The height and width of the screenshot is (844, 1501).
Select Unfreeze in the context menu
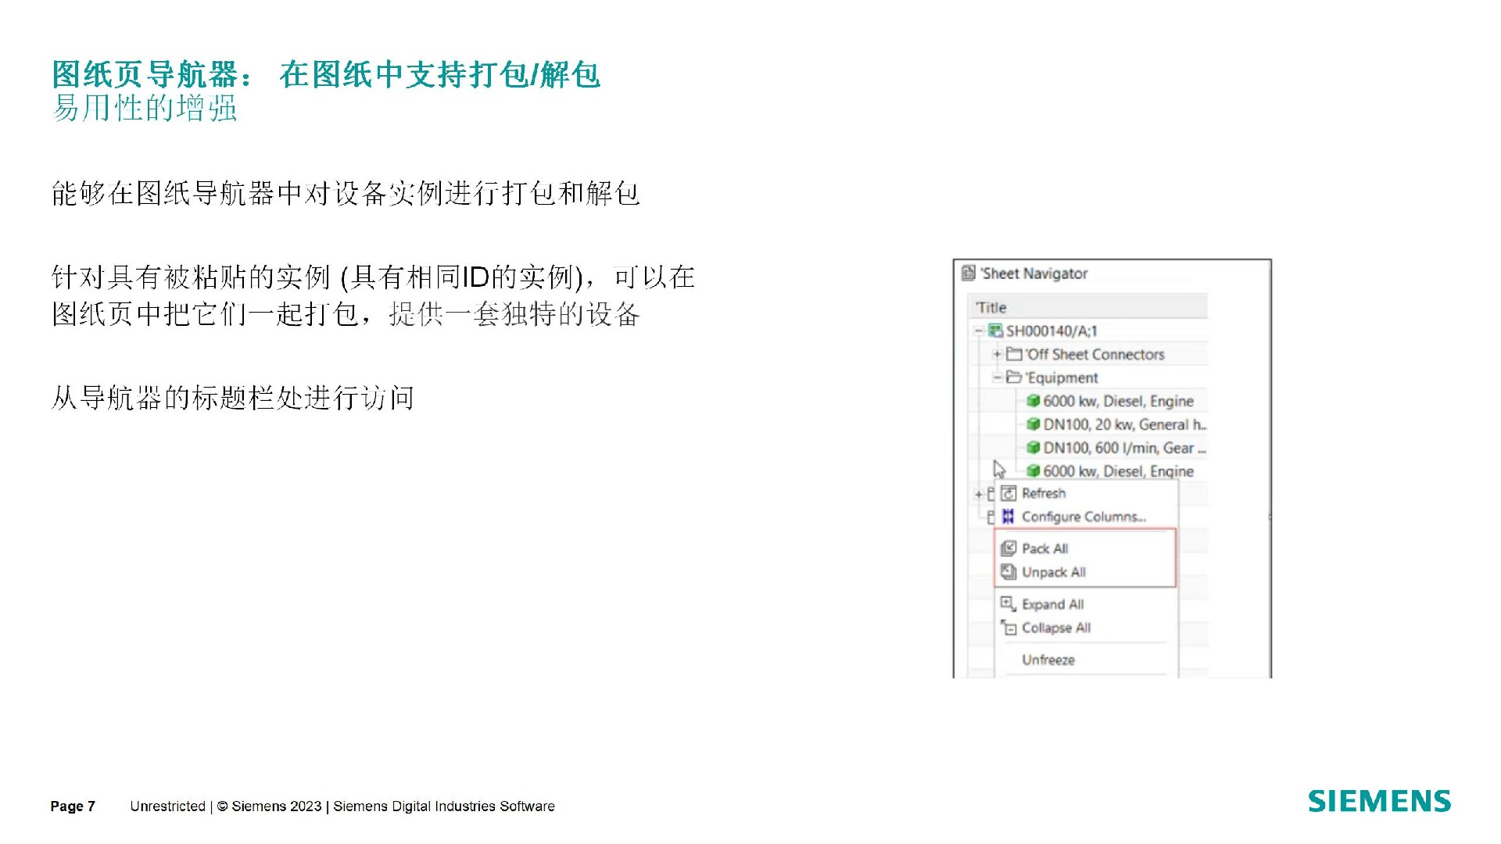[1086, 660]
